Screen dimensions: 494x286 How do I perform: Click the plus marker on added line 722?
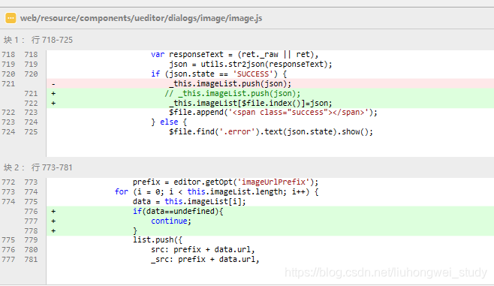53,104
